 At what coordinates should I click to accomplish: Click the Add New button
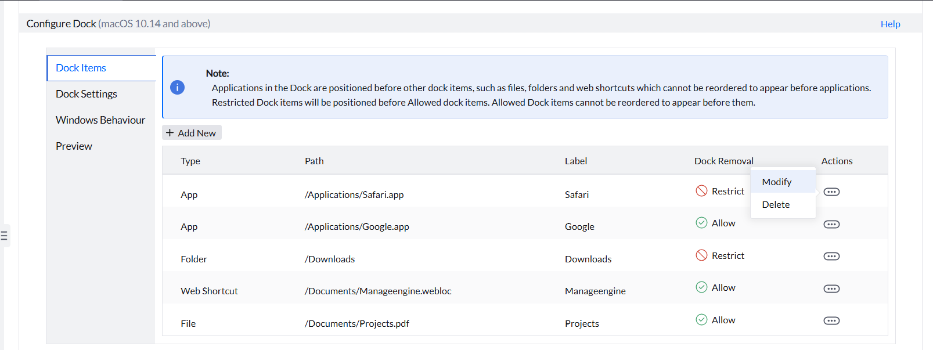tap(192, 133)
